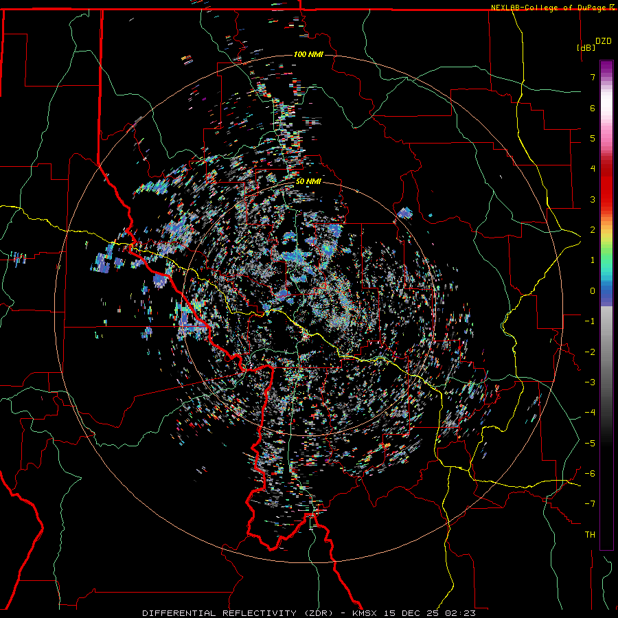The width and height of the screenshot is (618, 618).
Task: Click the legend value 6 label
Action: [x=593, y=108]
